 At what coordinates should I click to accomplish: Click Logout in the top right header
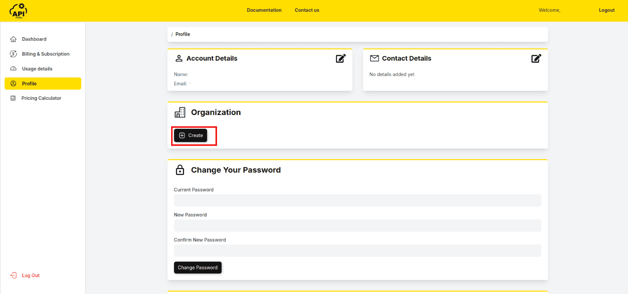coord(606,10)
